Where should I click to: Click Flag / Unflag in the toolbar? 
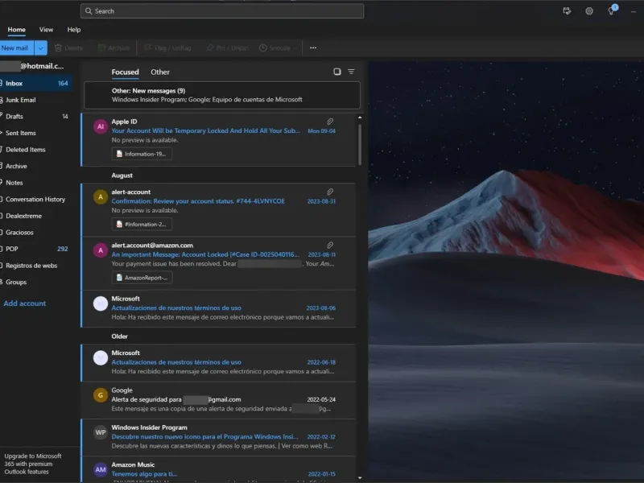[167, 47]
